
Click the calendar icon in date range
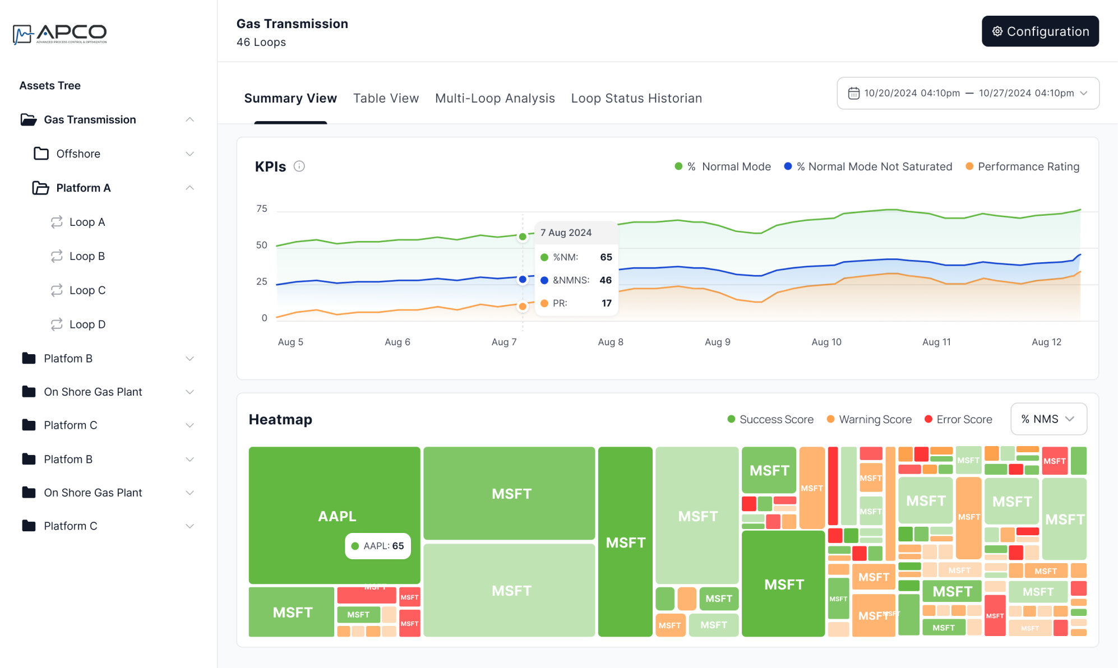853,93
